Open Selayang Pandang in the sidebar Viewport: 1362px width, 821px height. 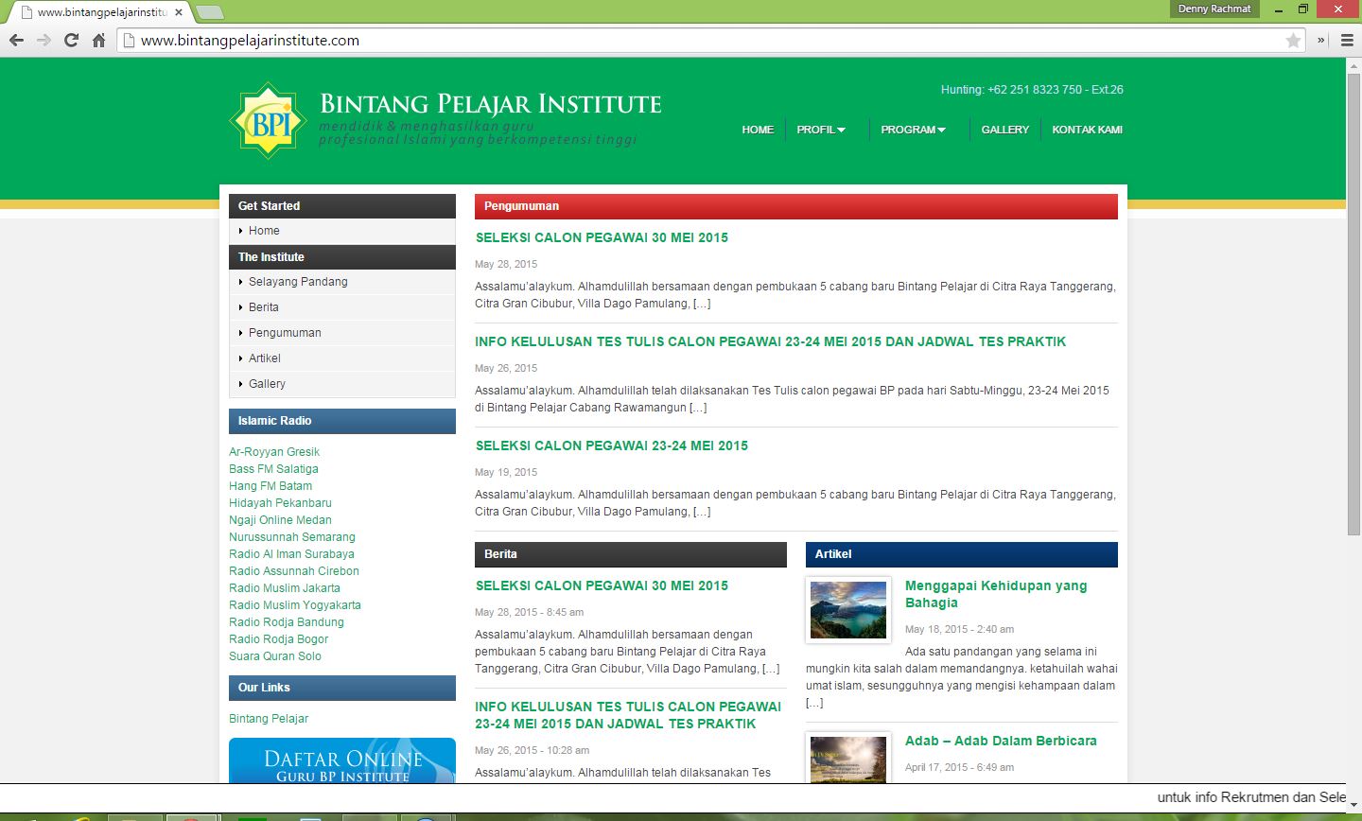(x=298, y=282)
